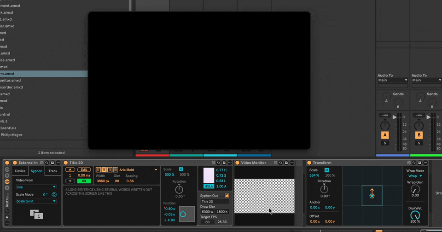This screenshot has width=442, height=232.
Task: Toggle the Transform device power button
Action: click(309, 162)
